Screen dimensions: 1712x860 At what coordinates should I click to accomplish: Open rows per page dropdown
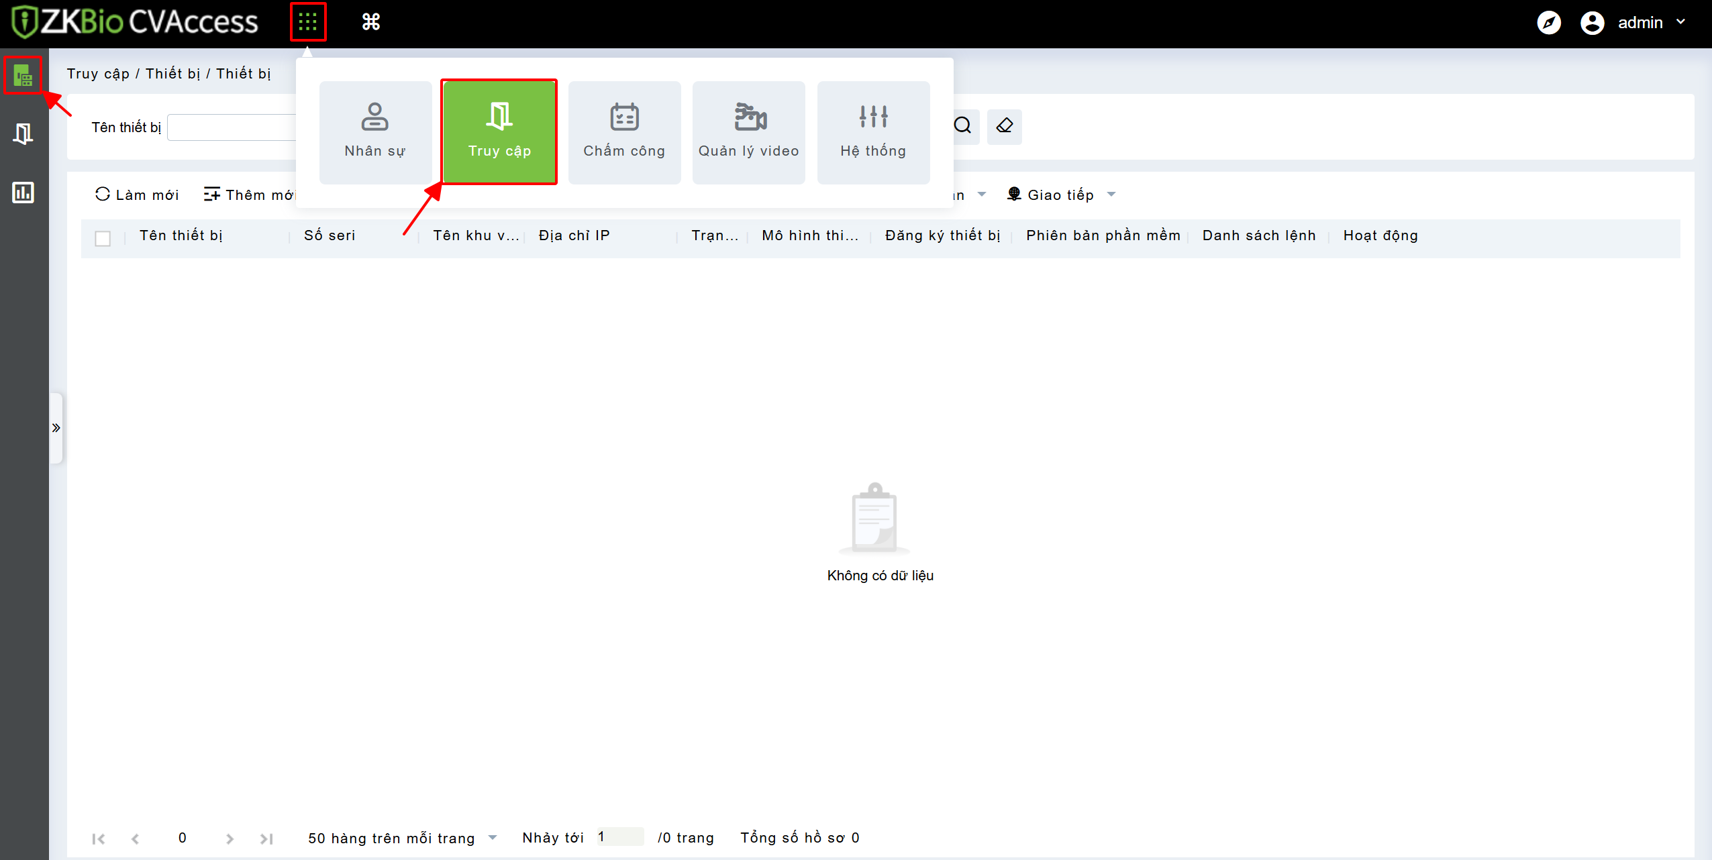pos(402,838)
